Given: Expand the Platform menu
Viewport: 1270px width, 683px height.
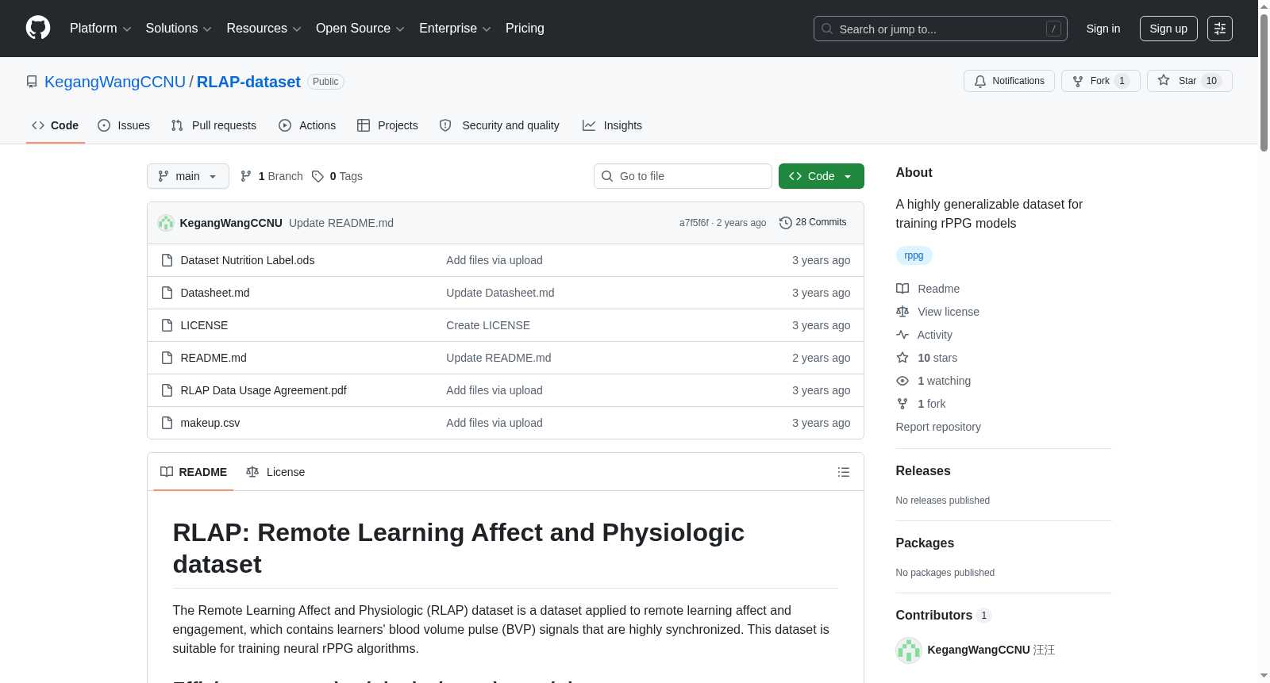Looking at the screenshot, I should coord(101,29).
